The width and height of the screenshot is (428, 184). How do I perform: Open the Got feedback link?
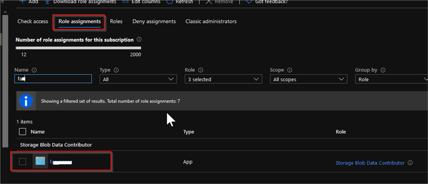click(267, 2)
